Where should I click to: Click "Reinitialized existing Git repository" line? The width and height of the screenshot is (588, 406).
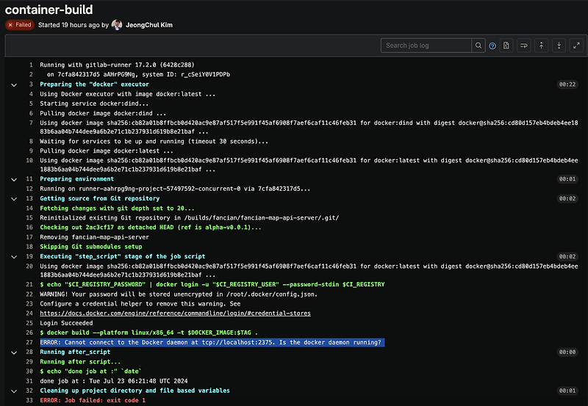(190, 218)
